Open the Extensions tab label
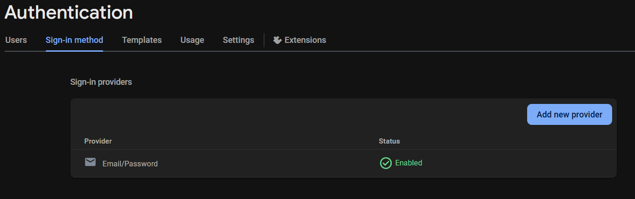This screenshot has height=199, width=635. coord(305,40)
